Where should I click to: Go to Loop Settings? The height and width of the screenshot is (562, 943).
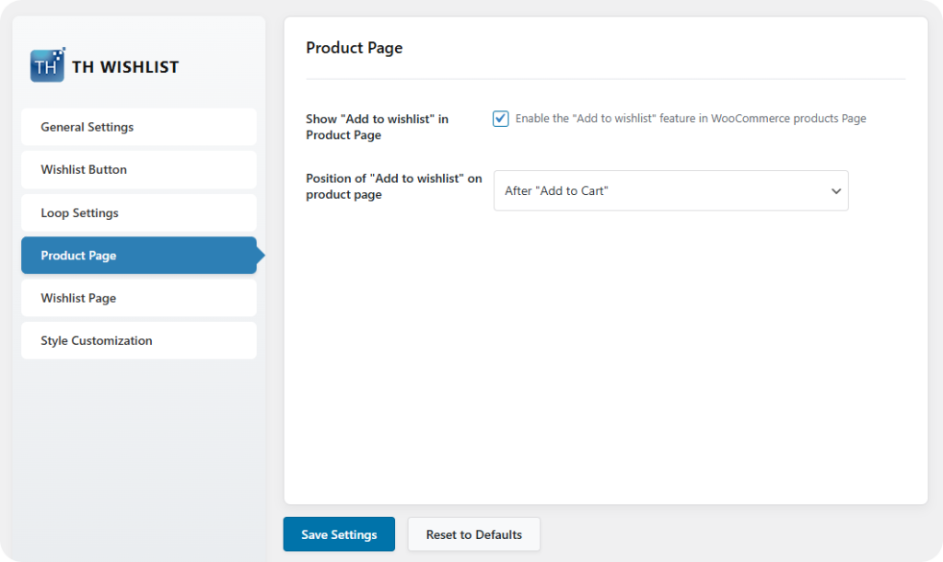coord(138,212)
